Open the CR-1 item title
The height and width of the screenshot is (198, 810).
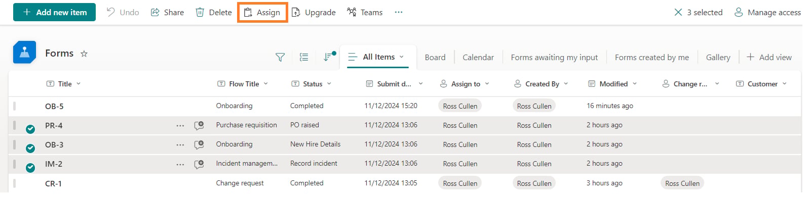click(x=53, y=184)
